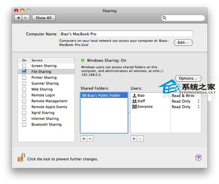
Task: Select the Xgrid Sharing service label
Action: pos(43,113)
